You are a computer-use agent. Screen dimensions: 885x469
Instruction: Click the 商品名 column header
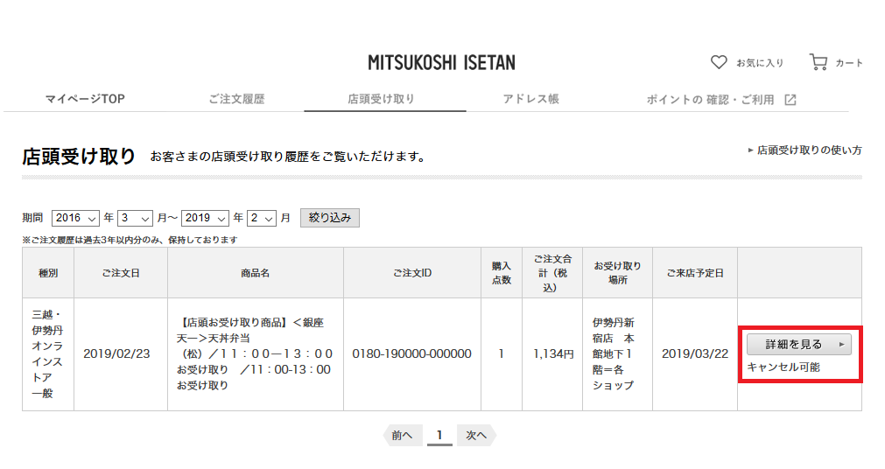click(255, 273)
